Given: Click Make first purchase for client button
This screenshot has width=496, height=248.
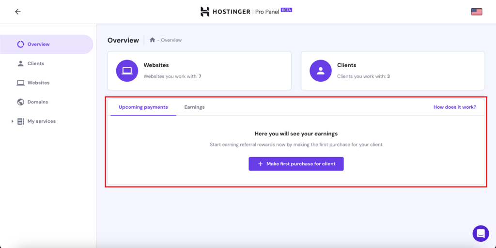Looking at the screenshot, I should point(296,164).
